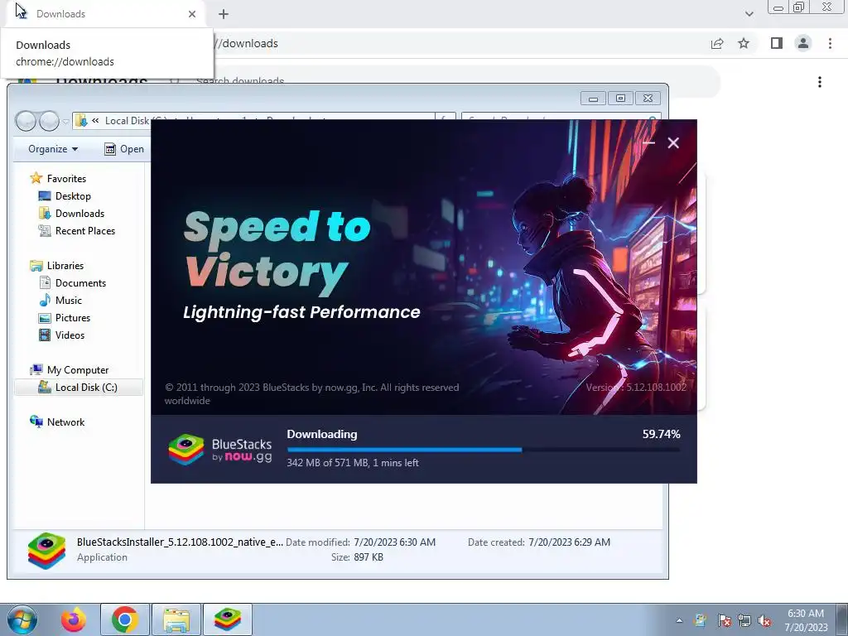
Task: Open Chrome profile avatar
Action: [x=803, y=43]
